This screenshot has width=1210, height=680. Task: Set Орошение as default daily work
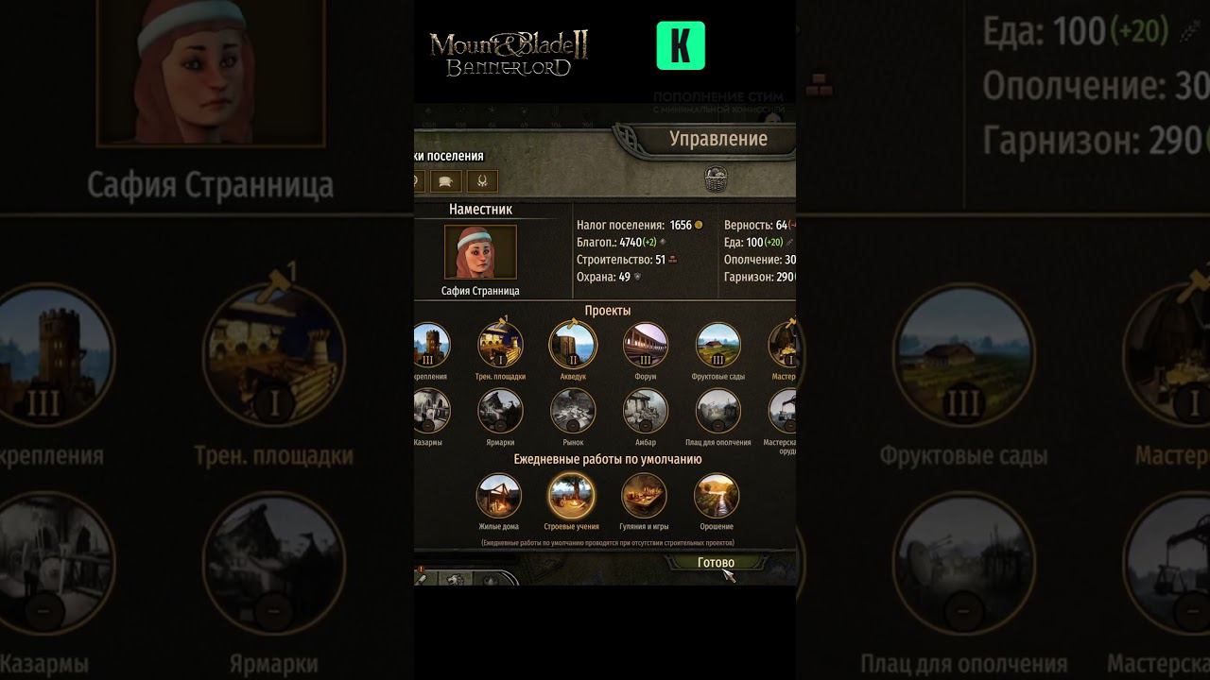(717, 495)
